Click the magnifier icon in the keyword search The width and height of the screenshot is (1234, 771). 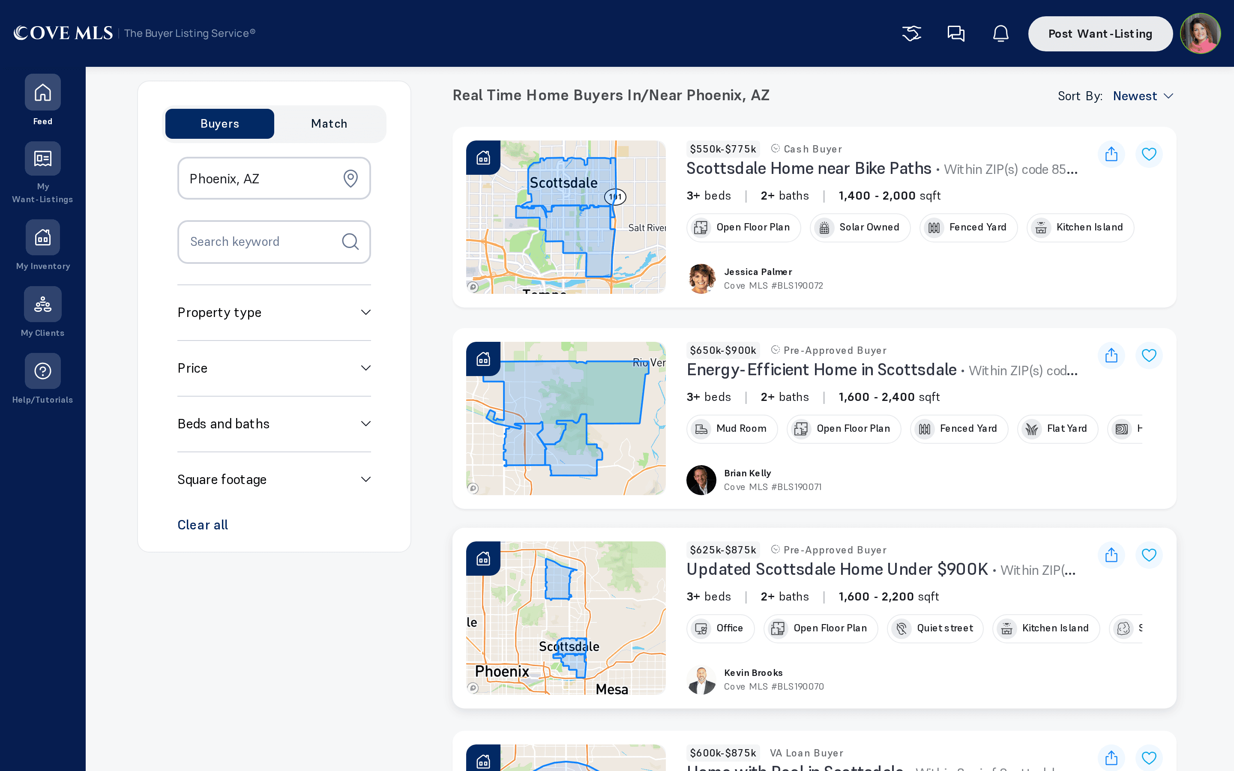(350, 242)
